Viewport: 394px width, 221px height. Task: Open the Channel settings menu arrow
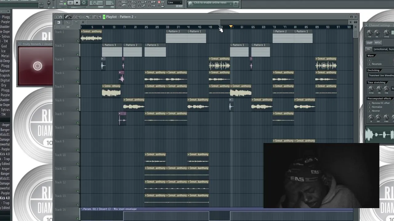pyautogui.click(x=366, y=25)
